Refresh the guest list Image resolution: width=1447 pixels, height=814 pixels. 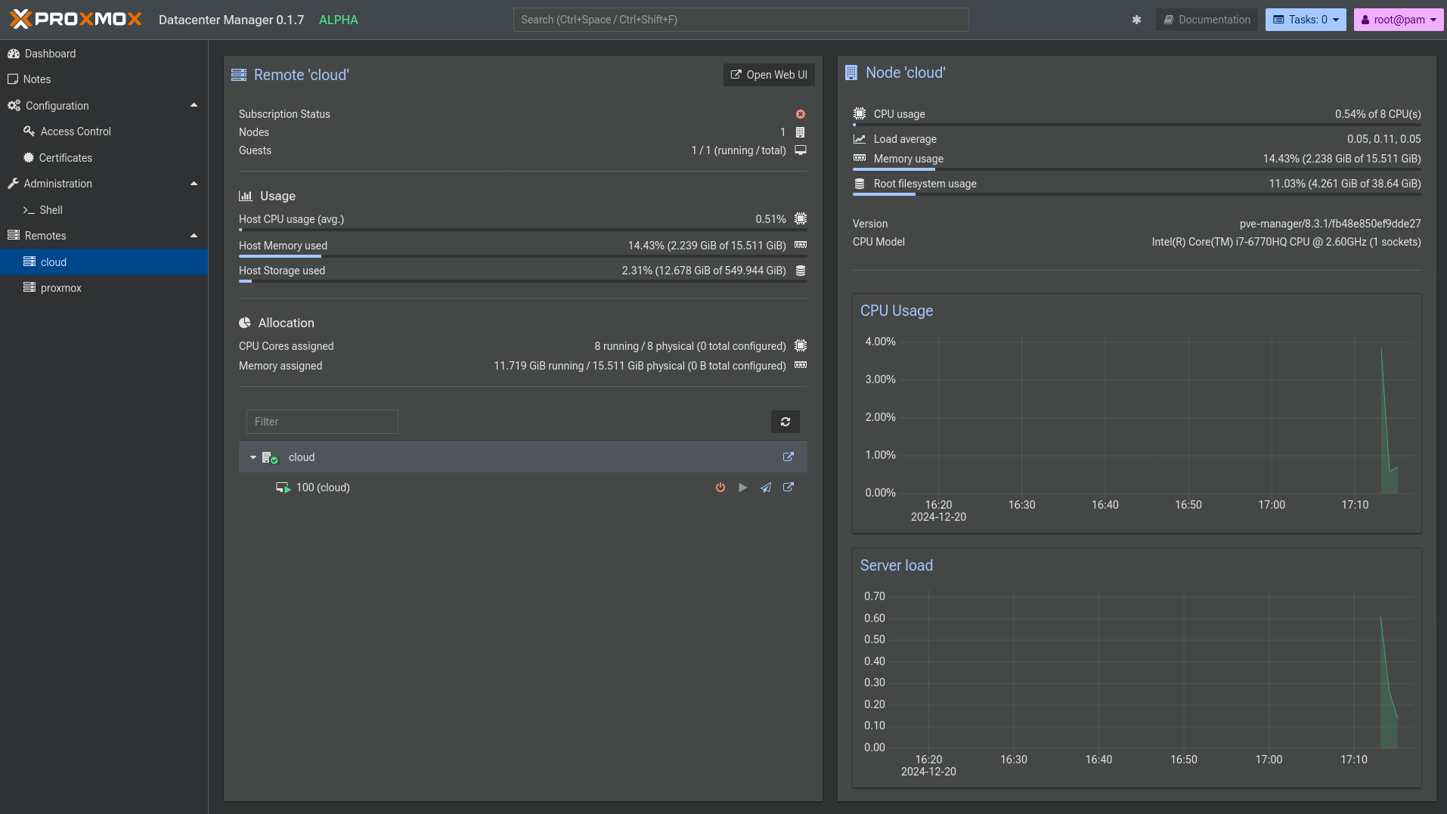point(785,422)
